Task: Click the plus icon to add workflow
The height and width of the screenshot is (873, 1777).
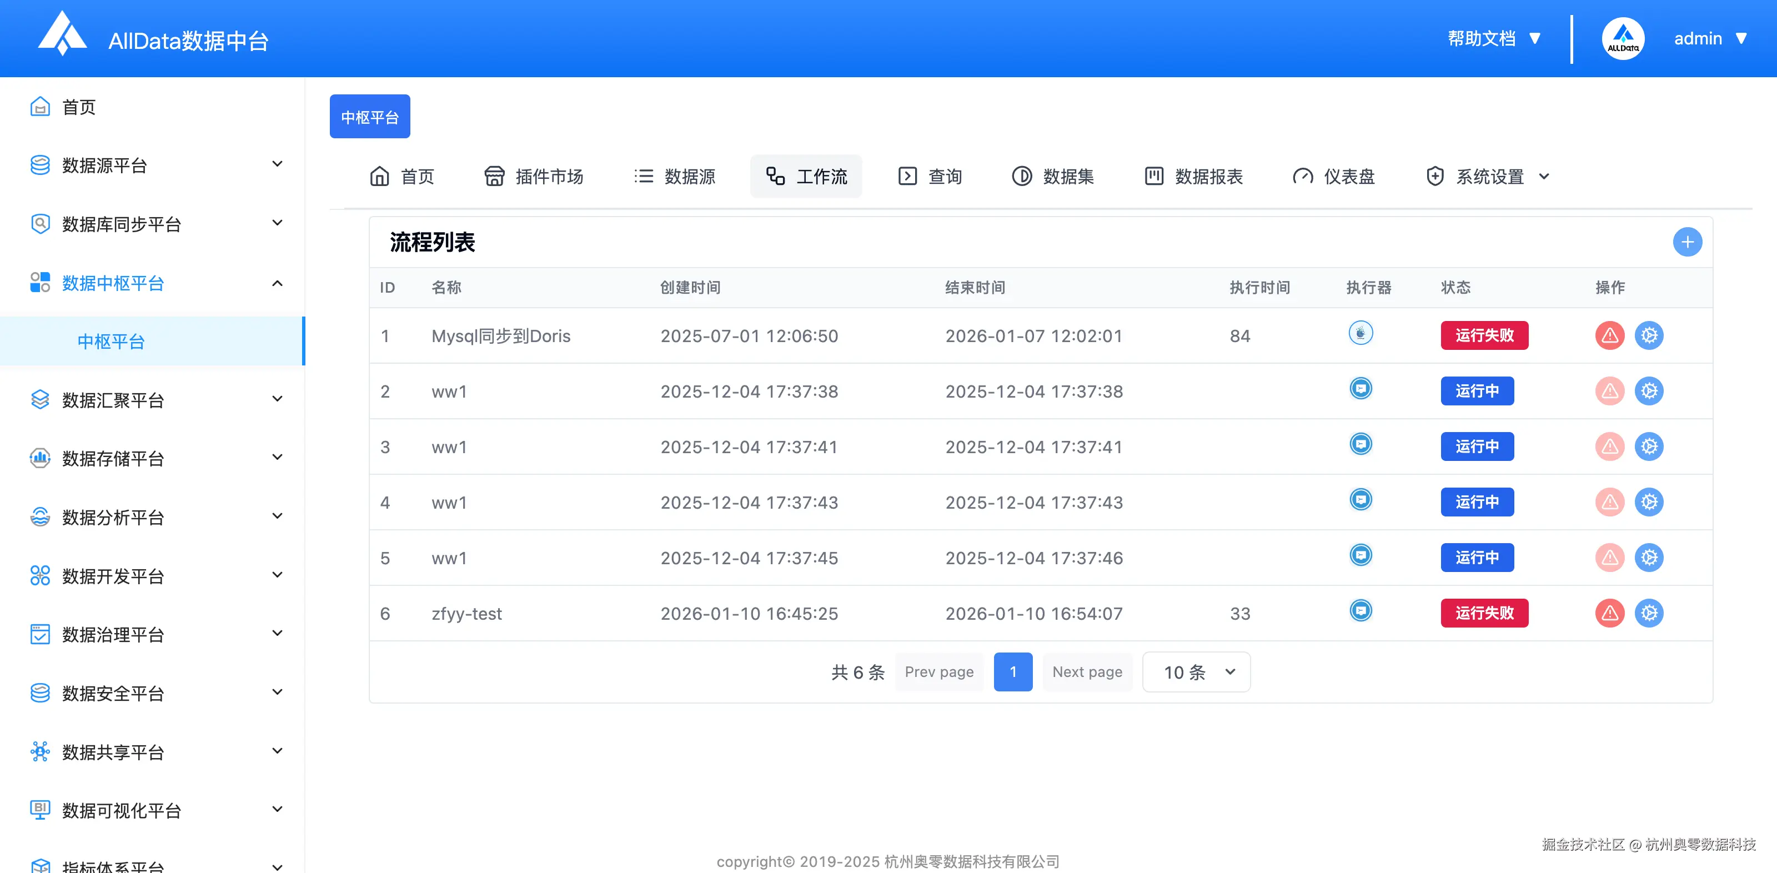Action: click(x=1686, y=242)
